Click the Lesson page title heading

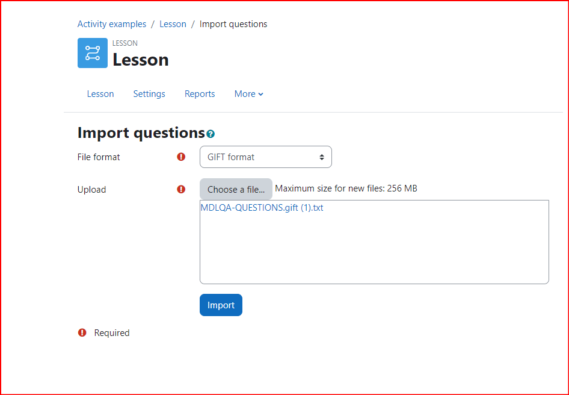click(x=141, y=60)
